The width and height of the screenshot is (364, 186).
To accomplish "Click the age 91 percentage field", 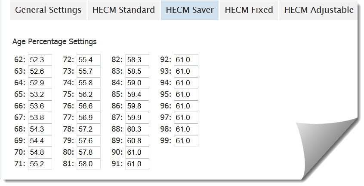I will point(137,164).
